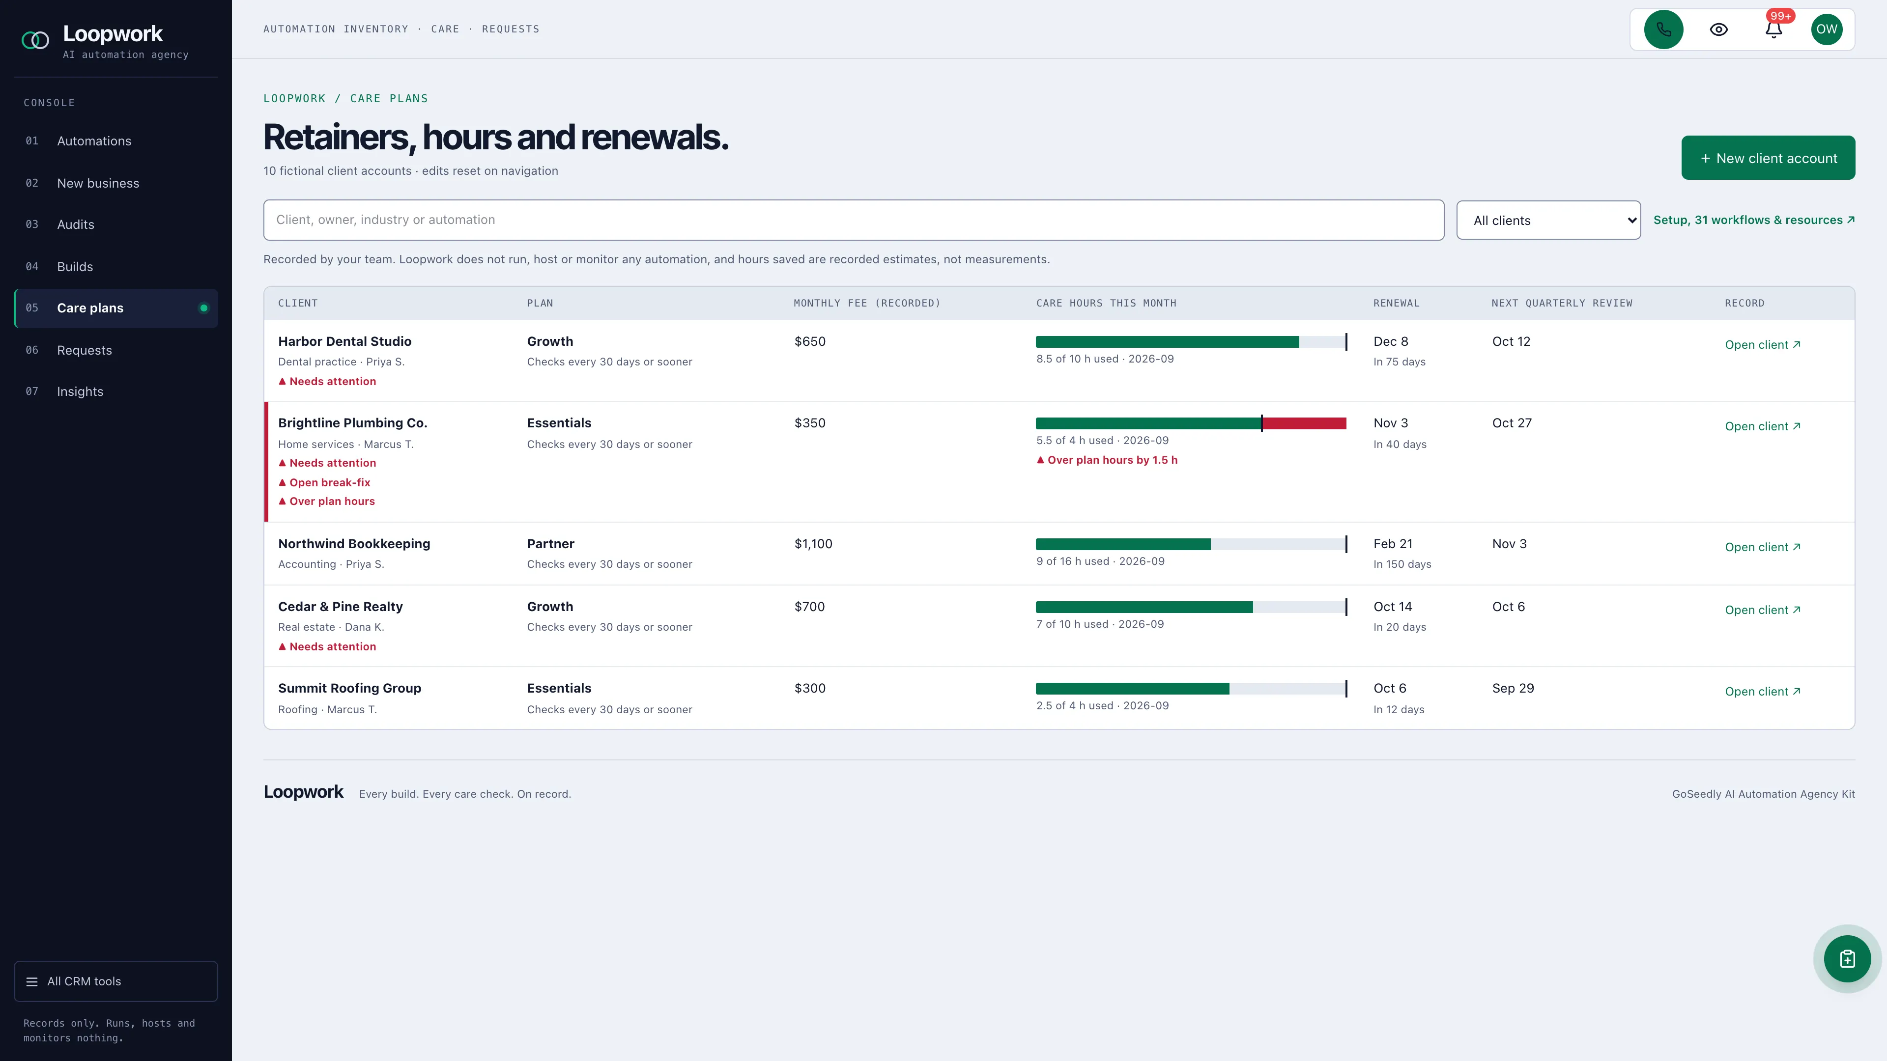Click the Loopwork breadcrumb link
Screen dimensions: 1887x1061
click(x=294, y=98)
